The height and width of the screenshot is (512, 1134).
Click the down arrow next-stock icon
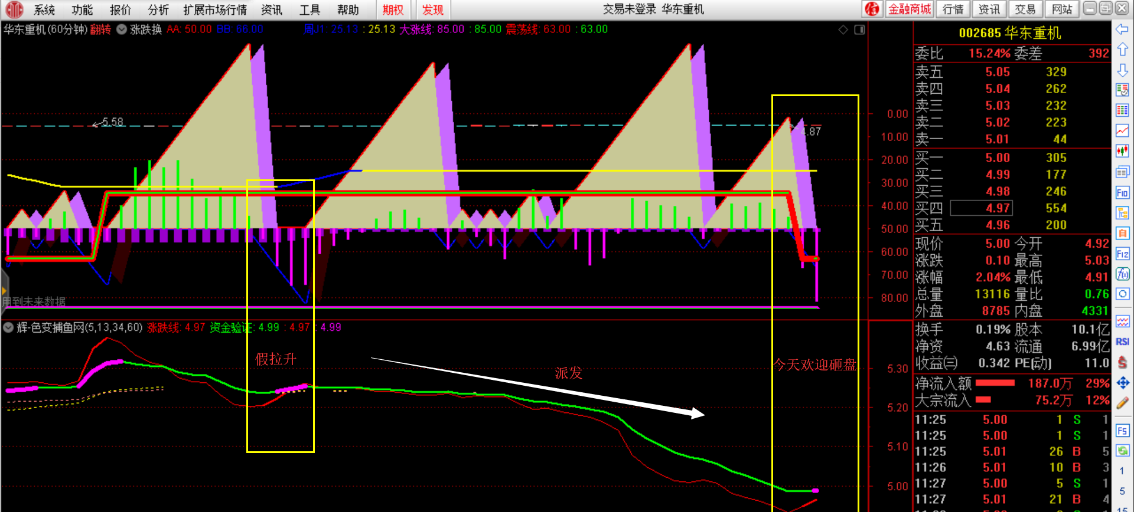[x=1122, y=70]
